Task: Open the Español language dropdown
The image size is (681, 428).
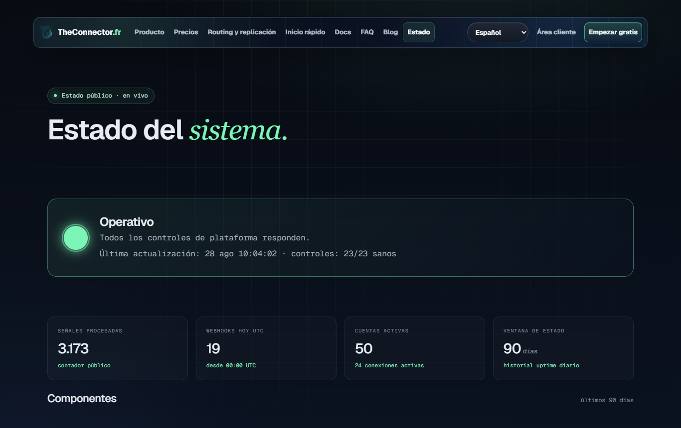Action: (498, 32)
